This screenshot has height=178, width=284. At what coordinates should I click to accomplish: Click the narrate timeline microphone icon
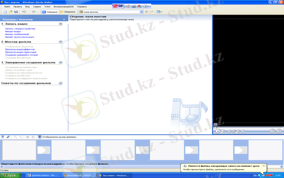(x=8, y=137)
